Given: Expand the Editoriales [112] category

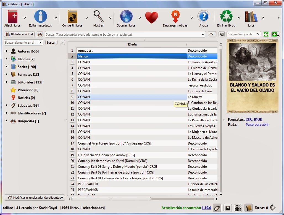Looking at the screenshot, I should coord(6,82).
